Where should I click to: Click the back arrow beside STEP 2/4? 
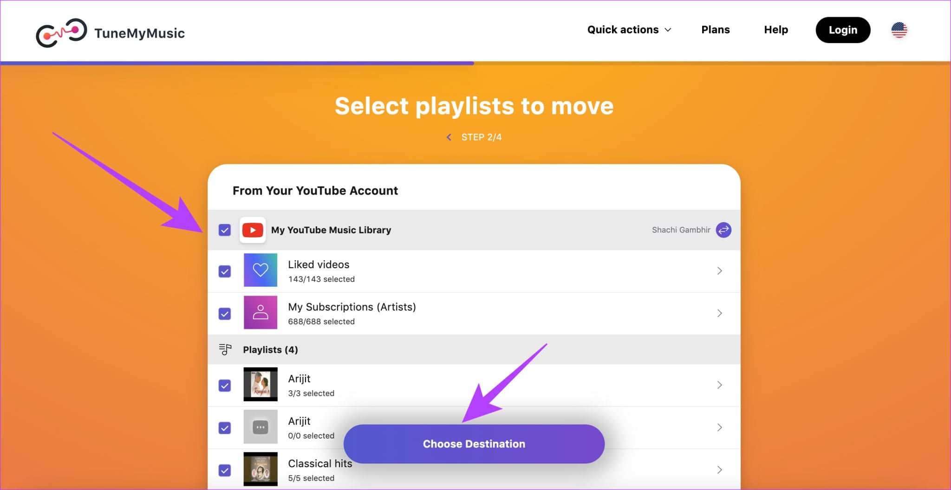449,137
